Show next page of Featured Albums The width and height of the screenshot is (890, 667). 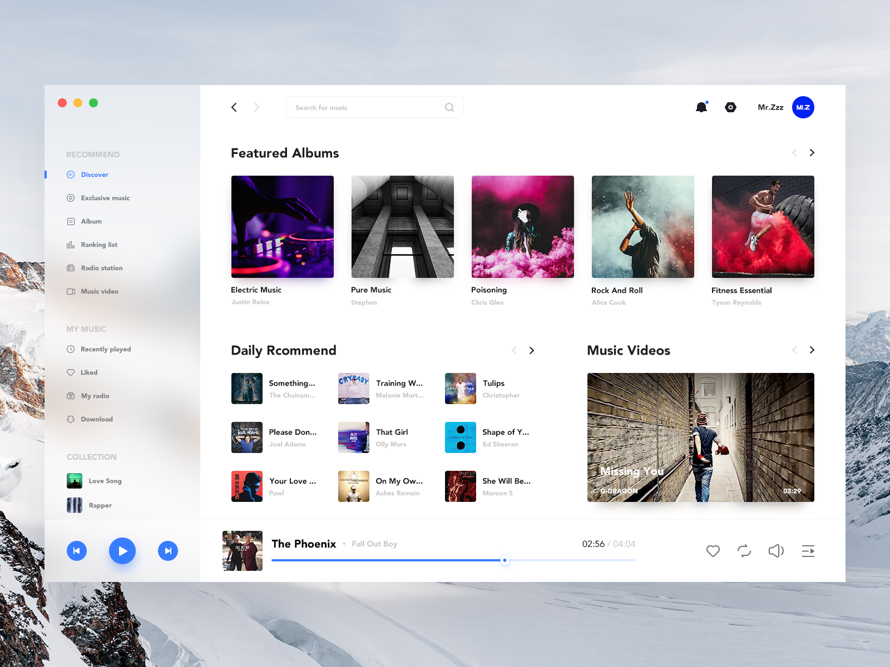[812, 152]
